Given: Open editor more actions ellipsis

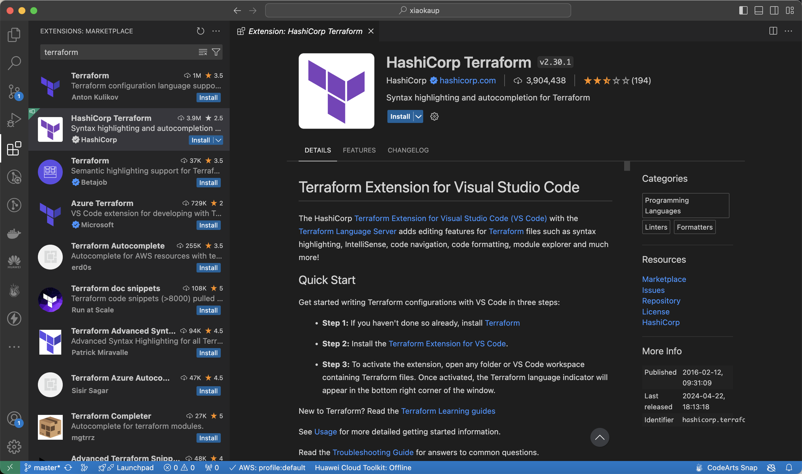Looking at the screenshot, I should tap(789, 31).
